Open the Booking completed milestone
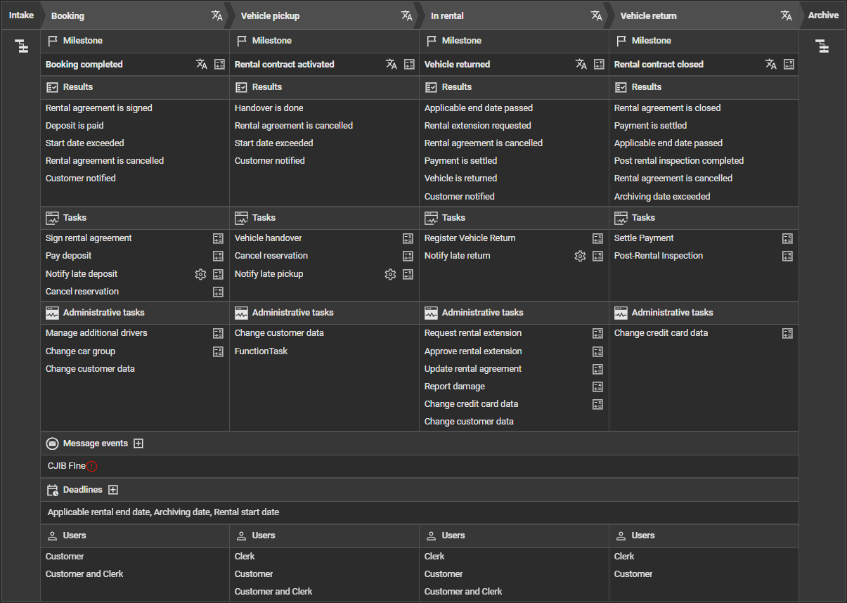 click(84, 64)
